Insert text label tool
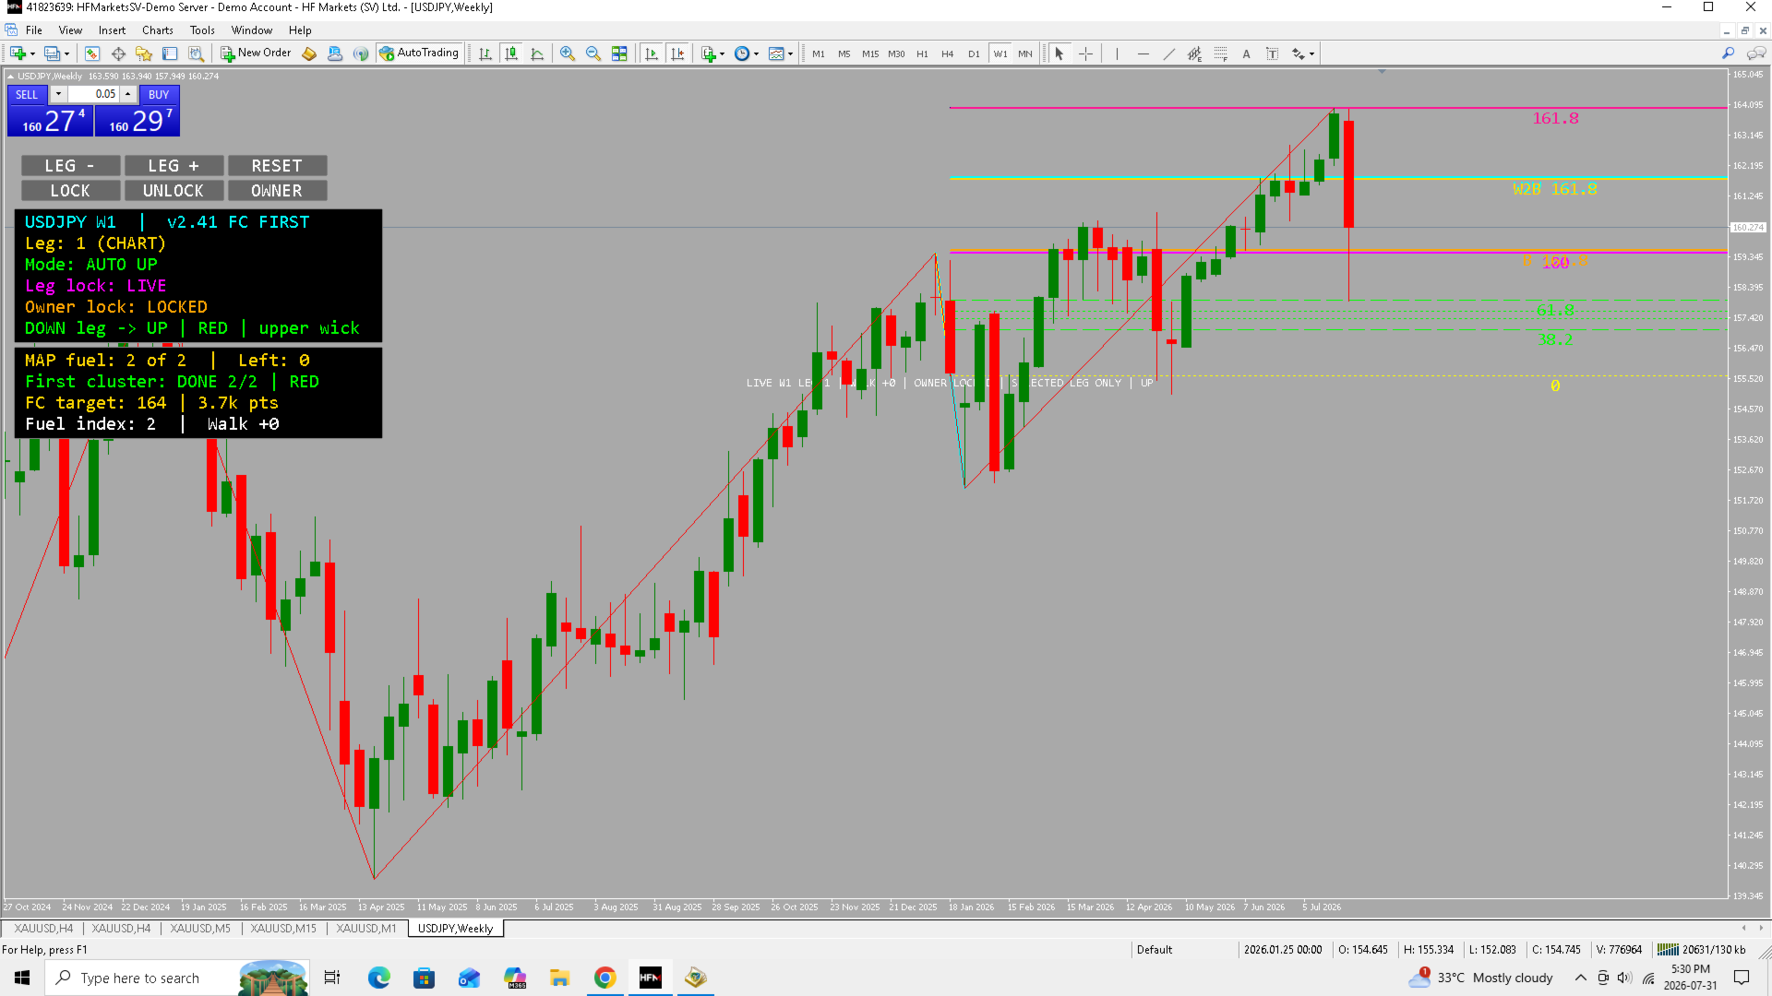Image resolution: width=1772 pixels, height=996 pixels. (1272, 53)
